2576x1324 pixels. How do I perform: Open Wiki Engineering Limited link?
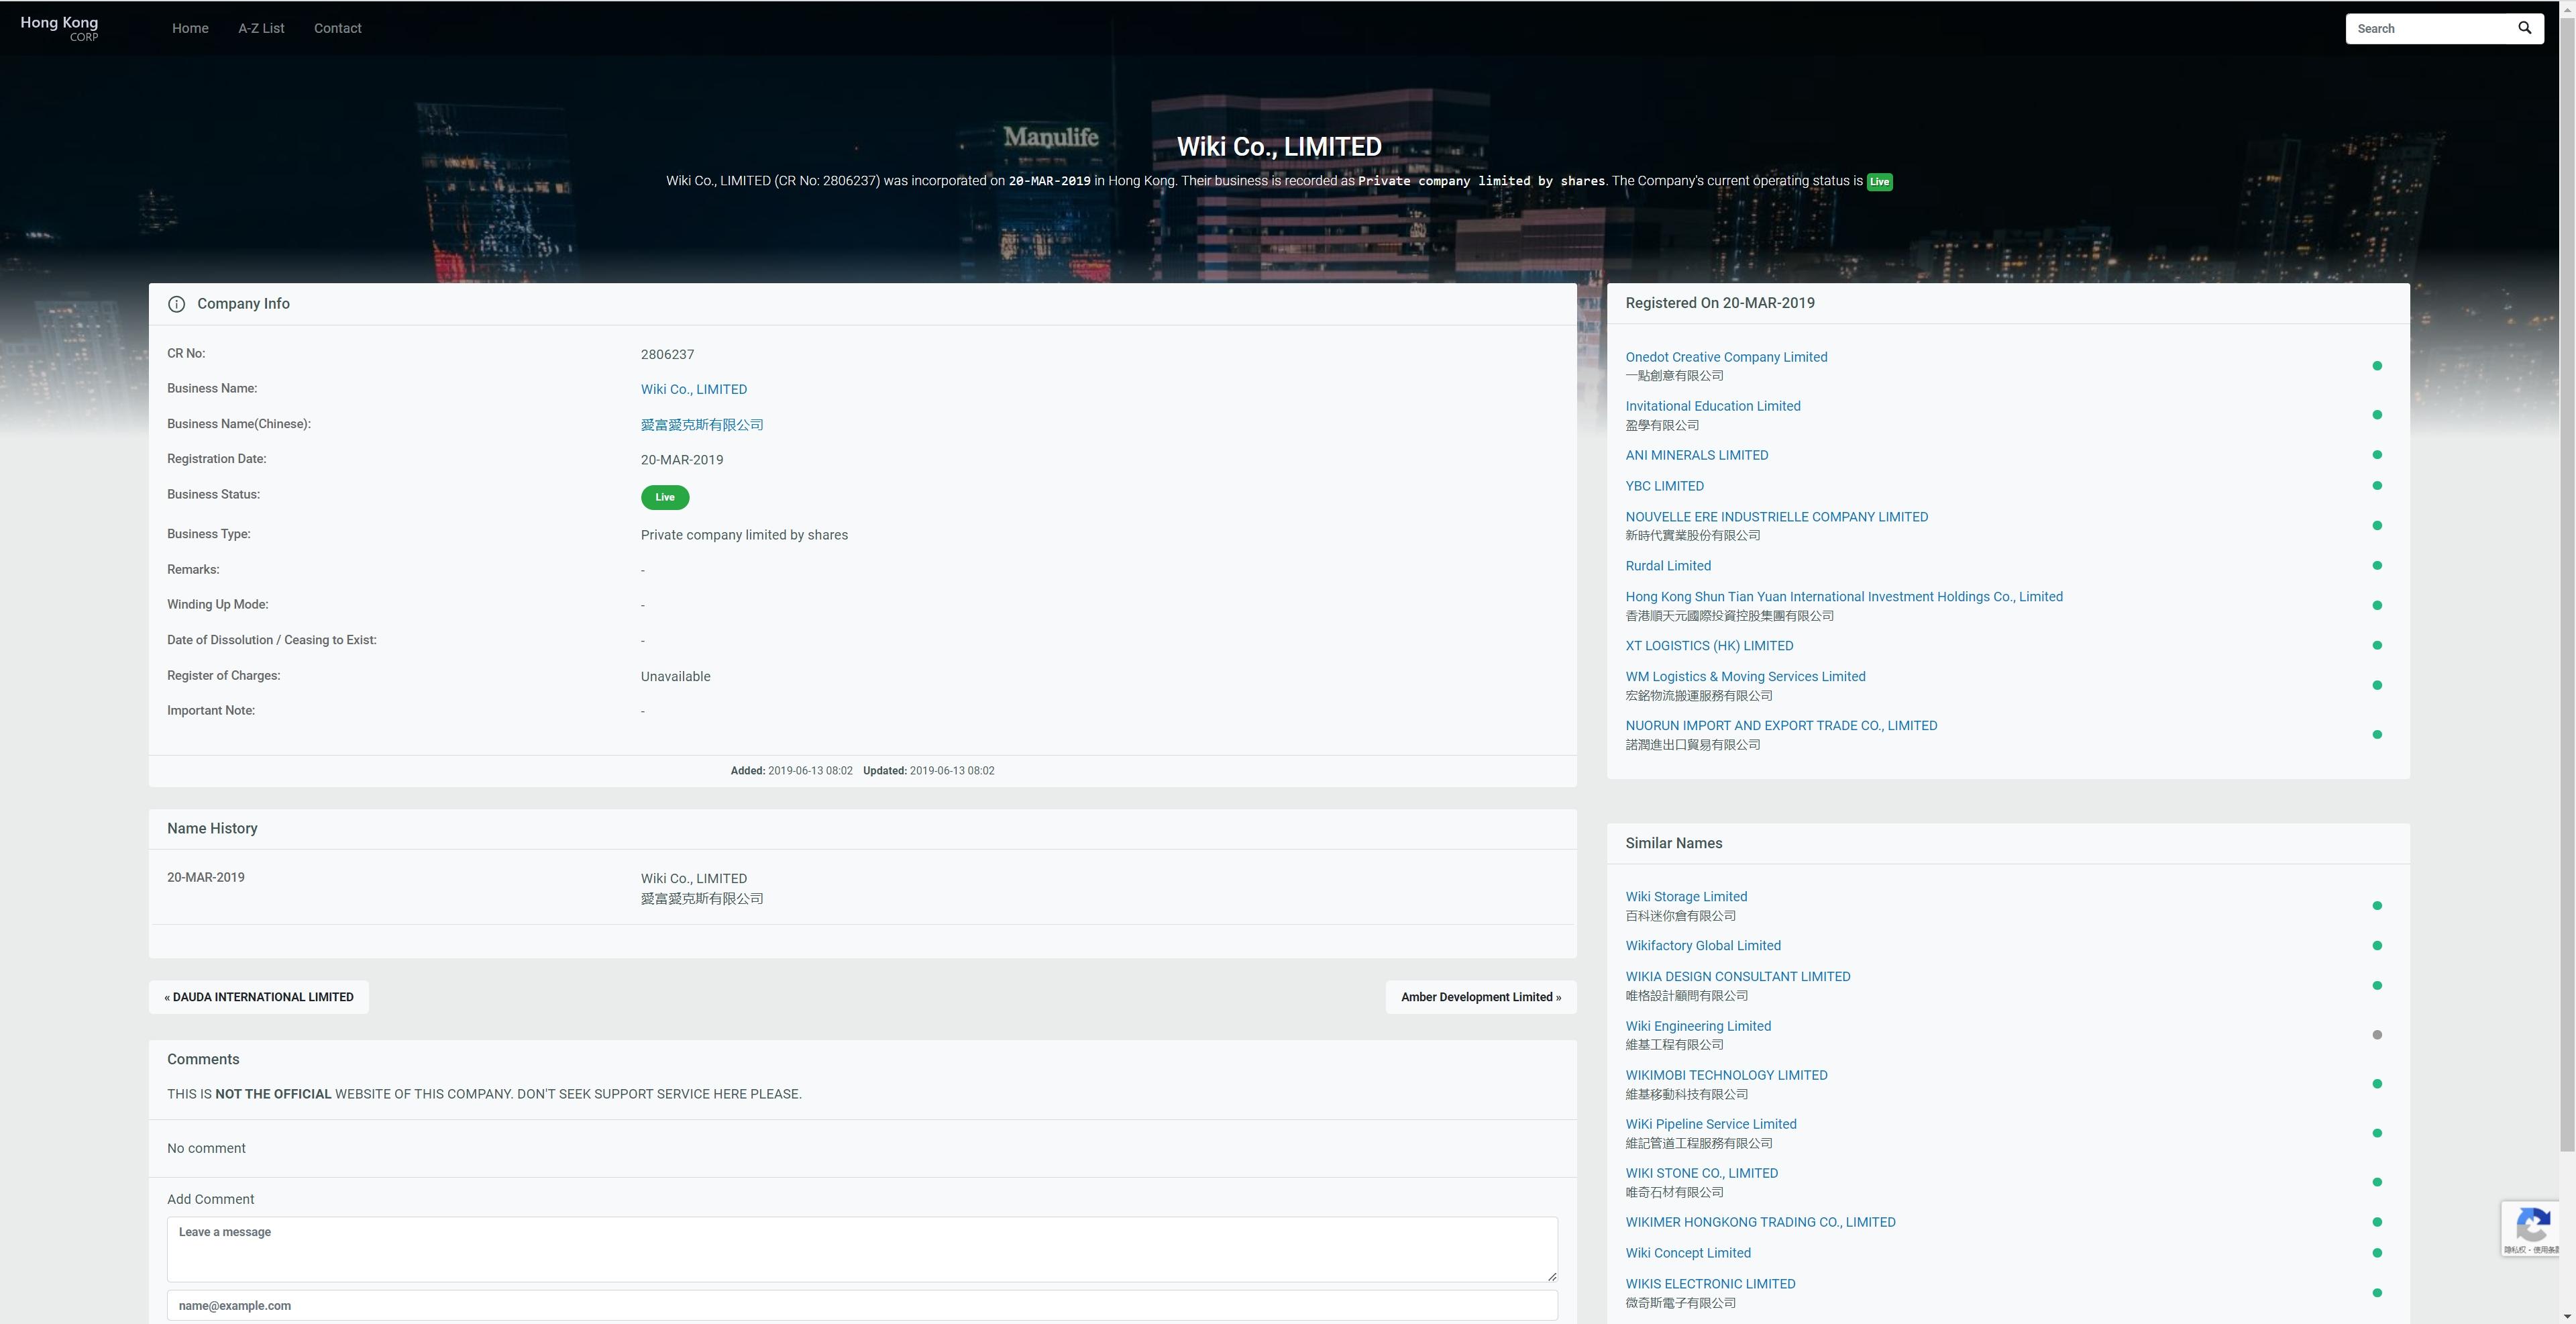point(1698,1026)
